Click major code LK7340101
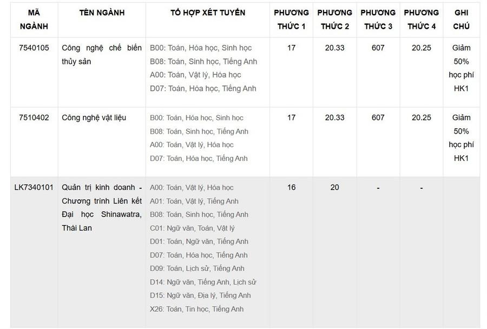The width and height of the screenshot is (487, 329). point(34,187)
